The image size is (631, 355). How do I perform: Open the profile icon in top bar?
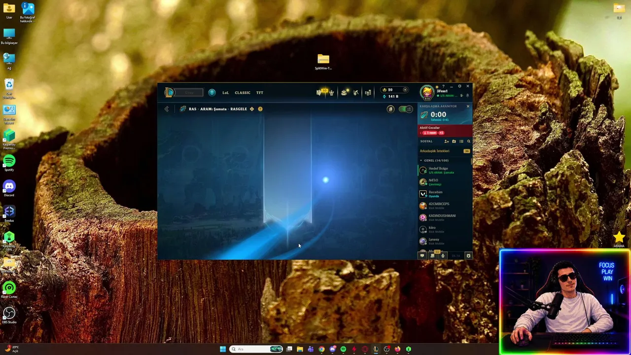coord(345,92)
